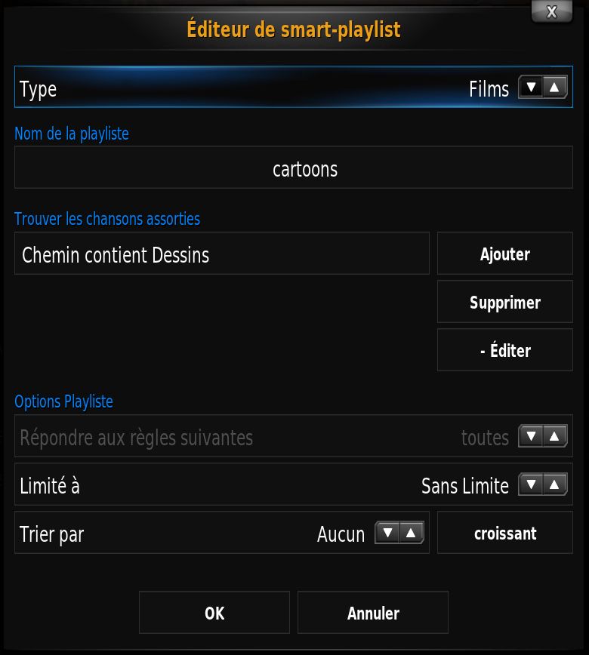589x655 pixels.
Task: Open the Limité à option row
Action: click(x=294, y=484)
